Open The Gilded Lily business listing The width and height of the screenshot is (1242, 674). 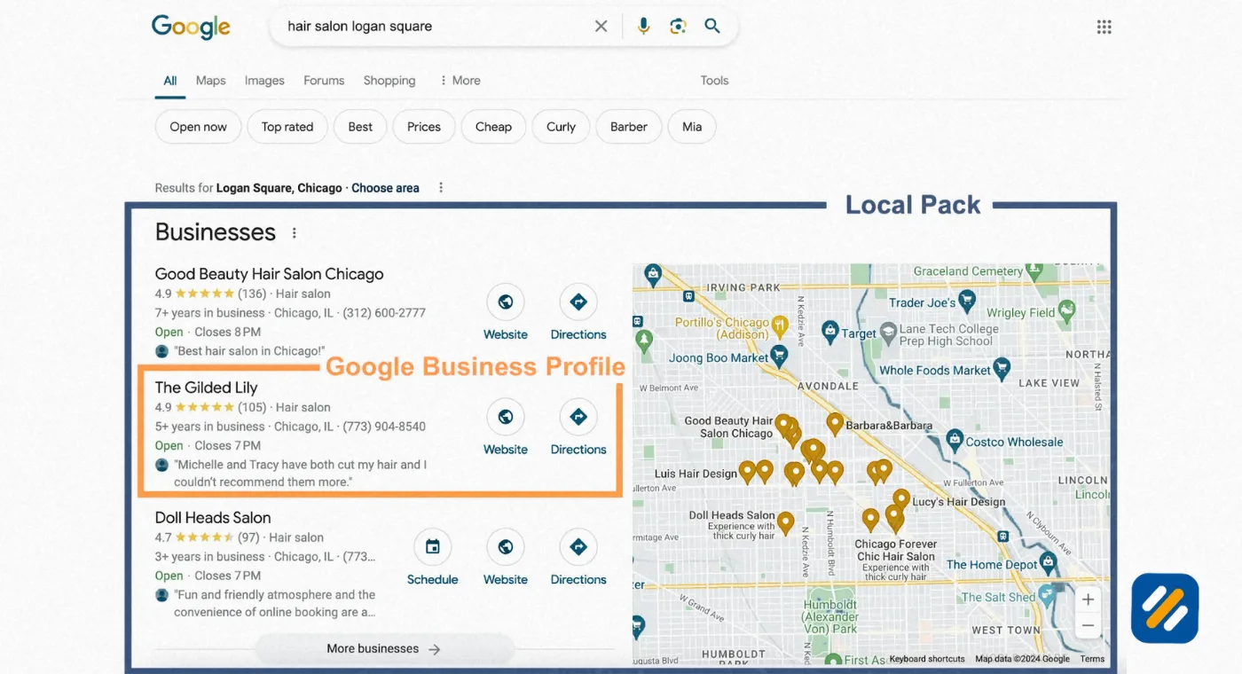tap(206, 388)
